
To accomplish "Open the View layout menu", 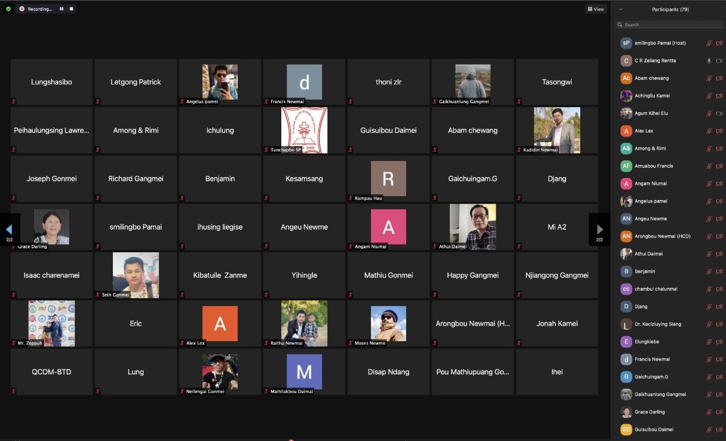I will (x=596, y=9).
